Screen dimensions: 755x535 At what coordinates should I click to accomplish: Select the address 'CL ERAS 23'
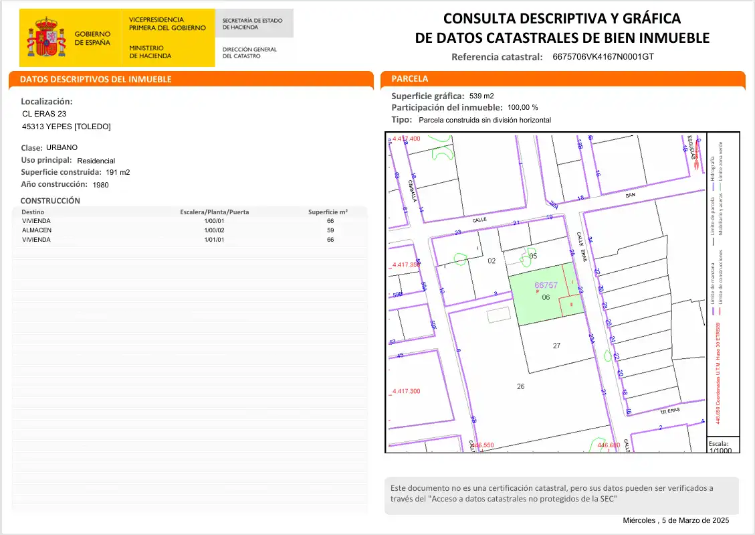coord(44,114)
